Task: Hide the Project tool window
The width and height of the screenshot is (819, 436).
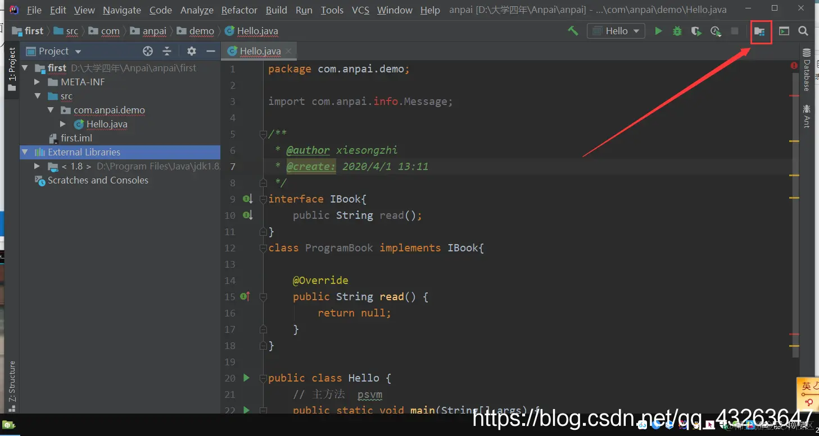Action: coord(211,51)
